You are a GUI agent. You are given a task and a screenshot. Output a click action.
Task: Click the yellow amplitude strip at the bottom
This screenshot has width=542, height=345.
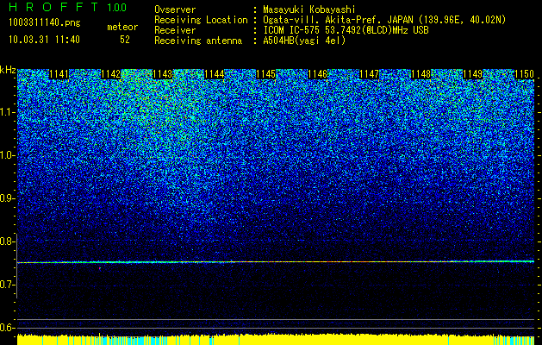pyautogui.click(x=276, y=340)
